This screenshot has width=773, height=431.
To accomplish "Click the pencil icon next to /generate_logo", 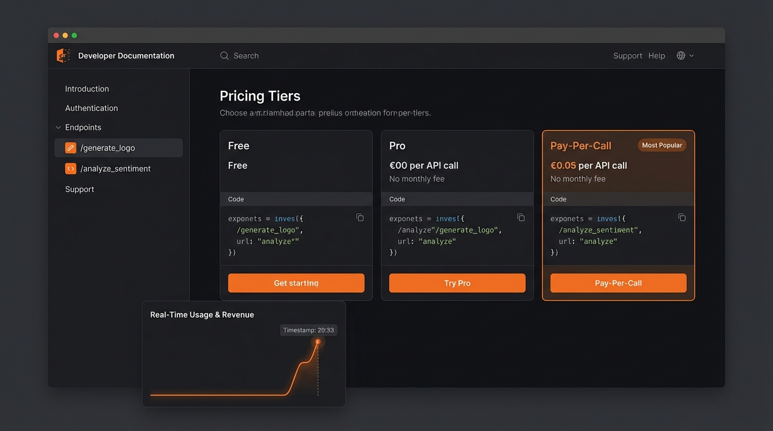I will point(70,148).
